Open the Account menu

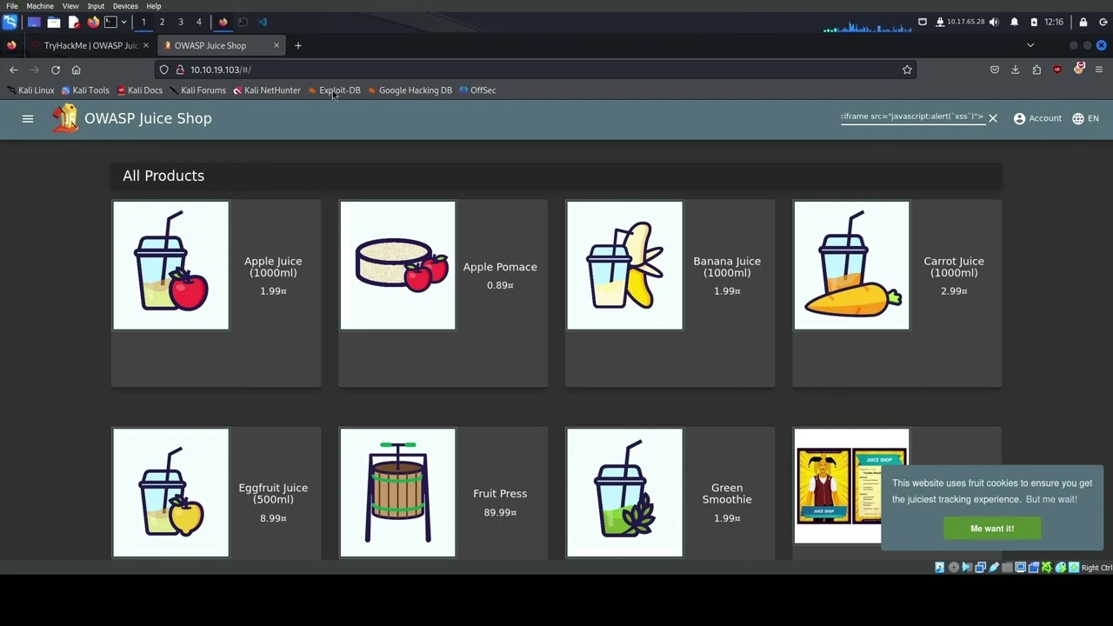[1037, 118]
